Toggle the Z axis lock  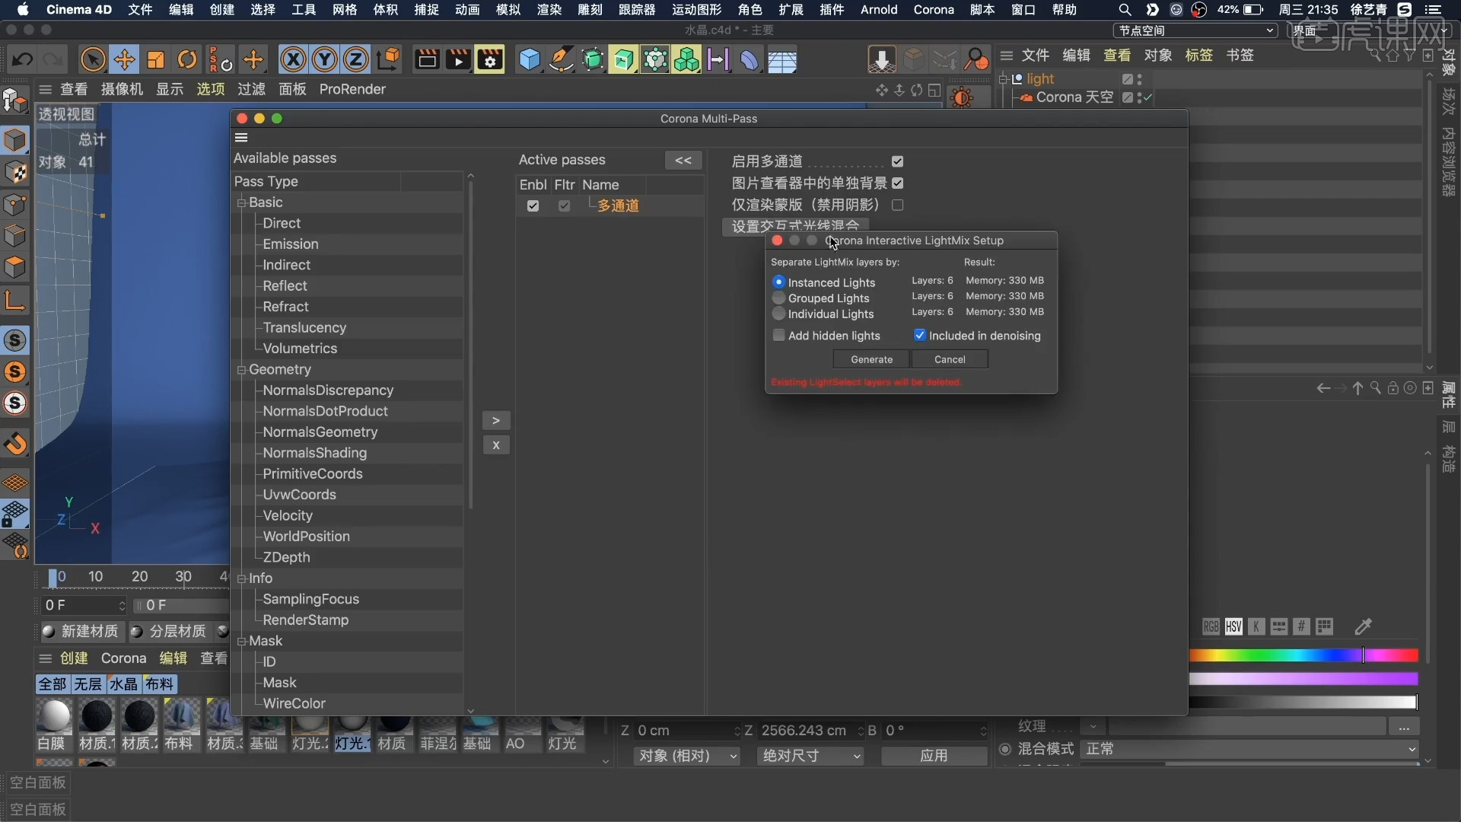[x=356, y=59]
